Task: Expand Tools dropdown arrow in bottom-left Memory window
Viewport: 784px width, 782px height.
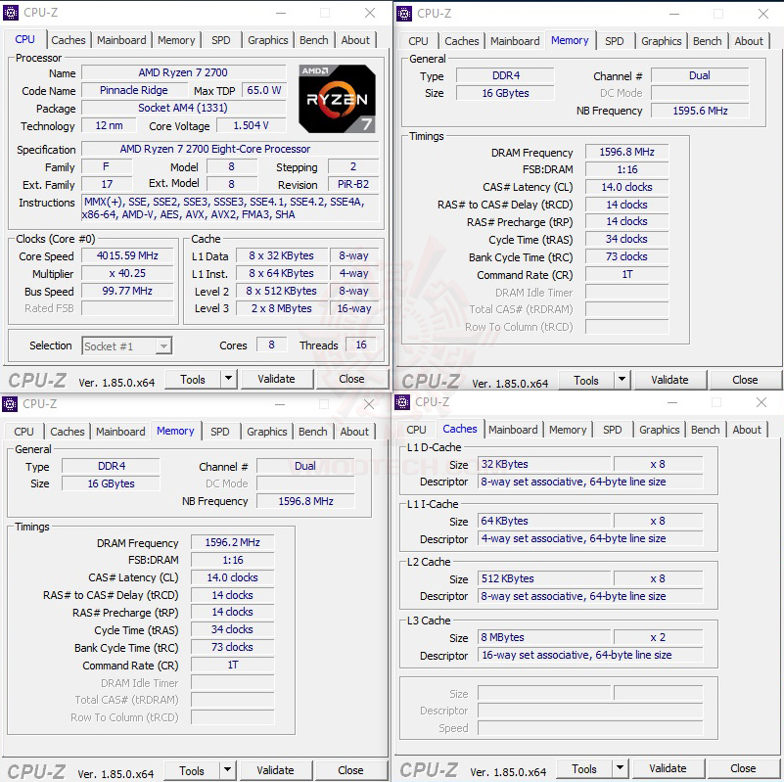Action: [227, 770]
